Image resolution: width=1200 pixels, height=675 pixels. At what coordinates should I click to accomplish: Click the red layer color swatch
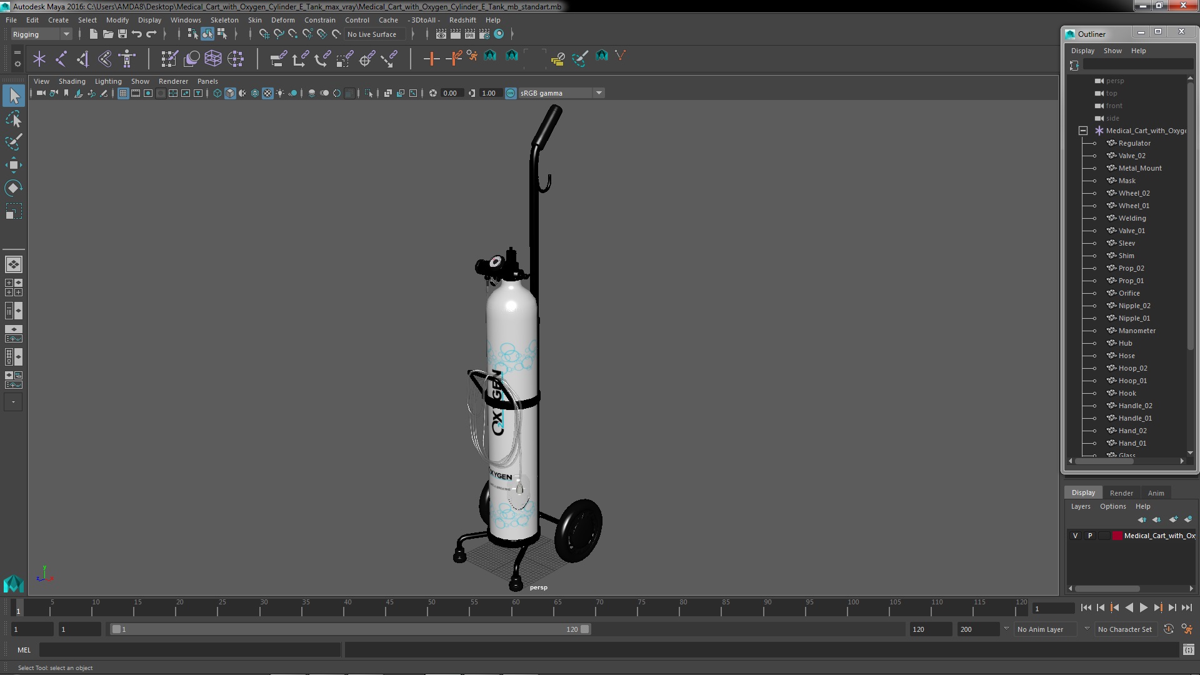point(1117,536)
